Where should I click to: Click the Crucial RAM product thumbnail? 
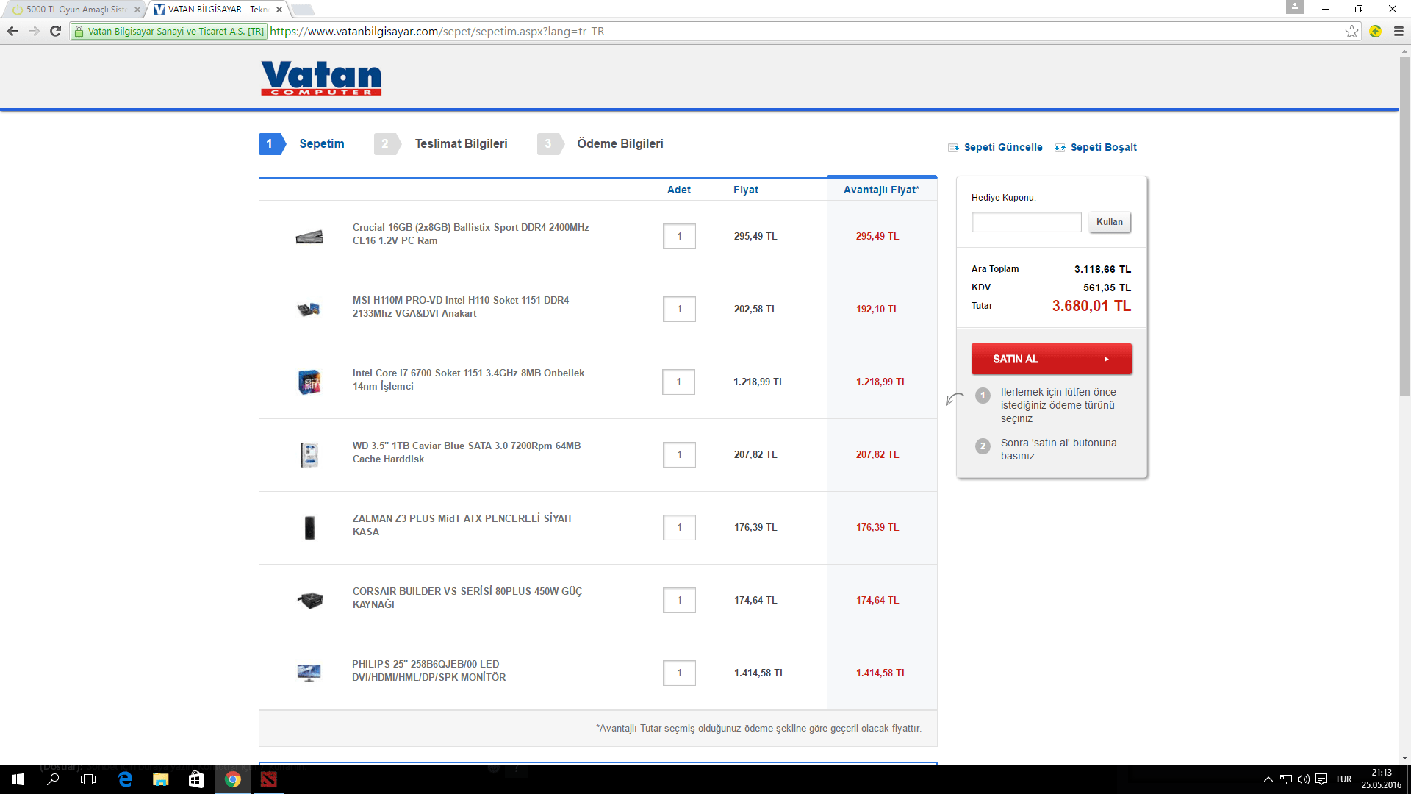tap(309, 237)
